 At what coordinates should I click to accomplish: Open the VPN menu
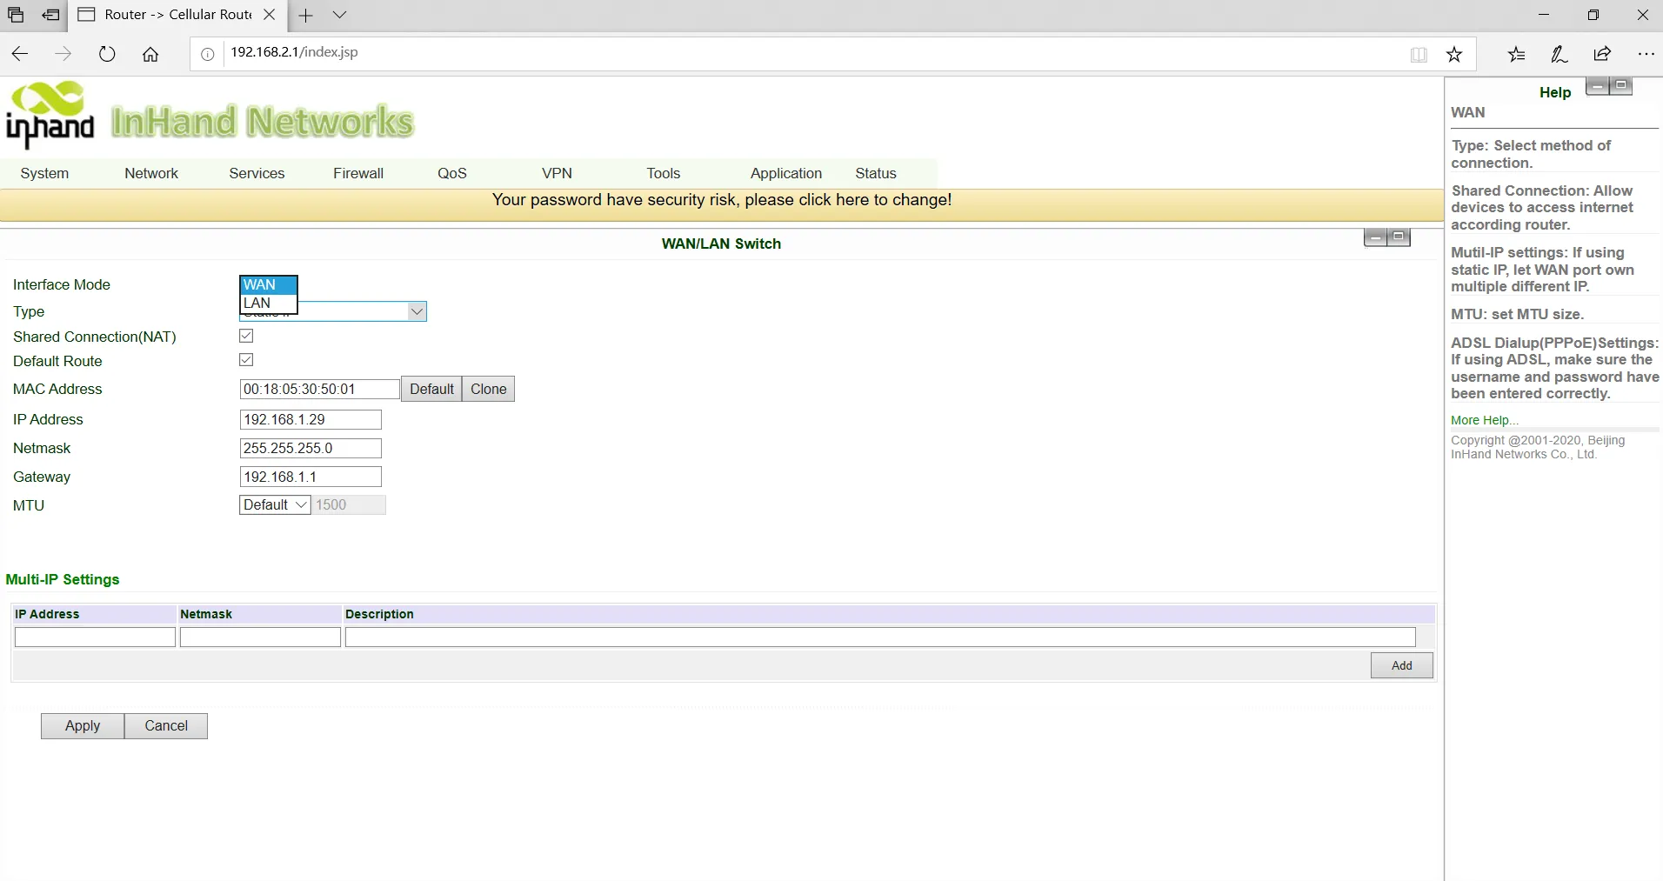tap(557, 174)
